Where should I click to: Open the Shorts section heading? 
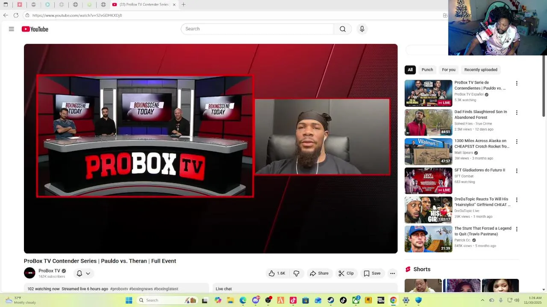(422, 269)
